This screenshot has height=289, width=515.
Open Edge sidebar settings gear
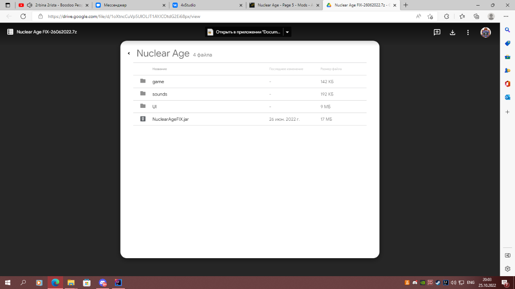507,269
